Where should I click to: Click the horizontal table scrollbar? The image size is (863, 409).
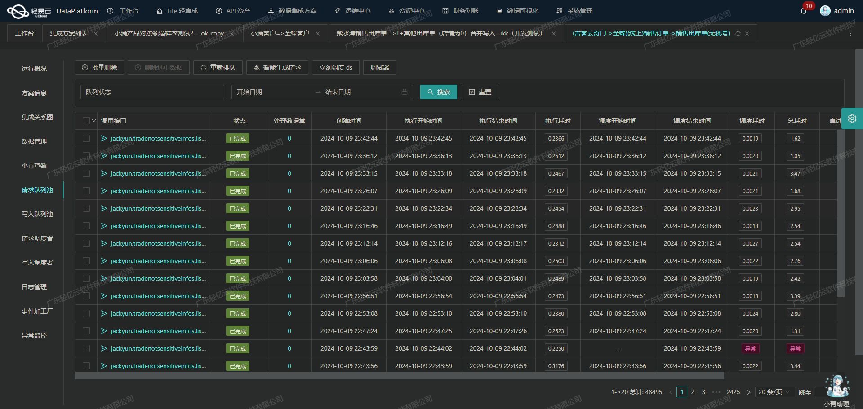(x=399, y=376)
